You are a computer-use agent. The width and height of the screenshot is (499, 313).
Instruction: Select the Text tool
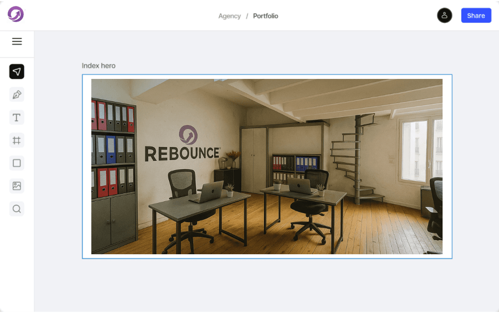[x=17, y=117]
